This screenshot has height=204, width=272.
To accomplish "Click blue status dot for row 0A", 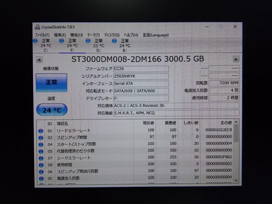I will coord(41,172).
